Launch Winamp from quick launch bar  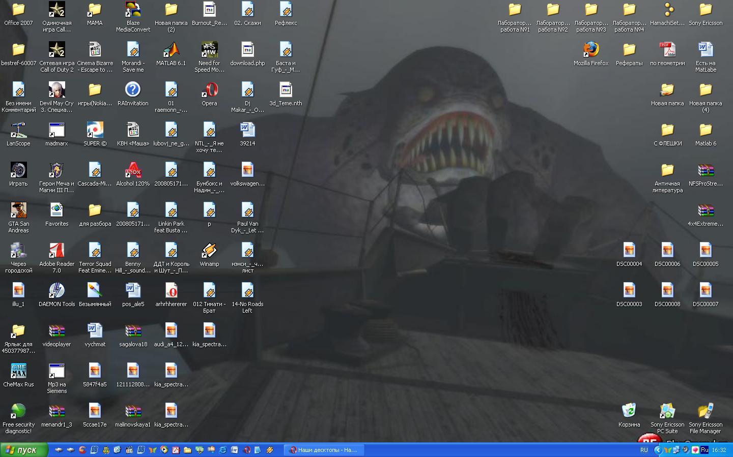270,450
